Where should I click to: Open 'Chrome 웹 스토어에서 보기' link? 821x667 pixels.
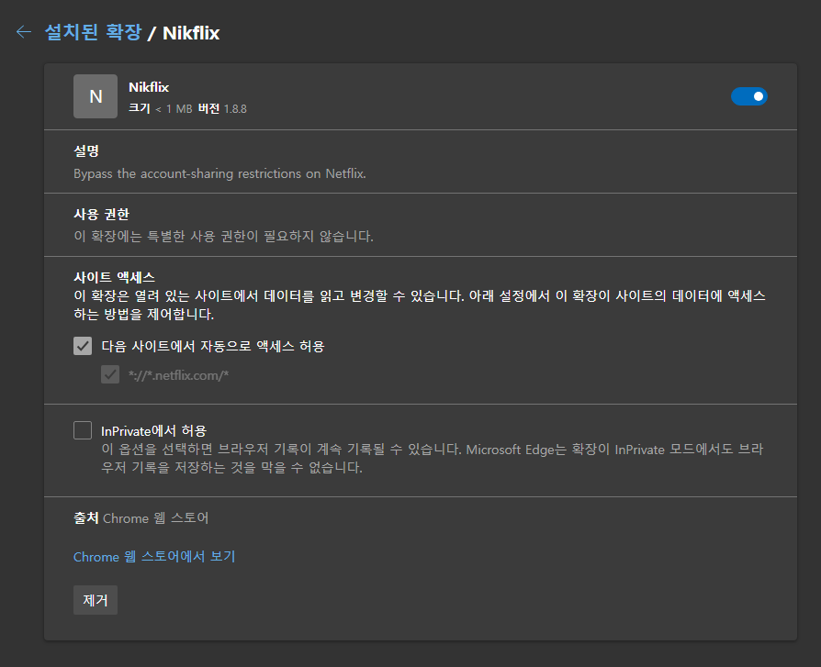[153, 557]
